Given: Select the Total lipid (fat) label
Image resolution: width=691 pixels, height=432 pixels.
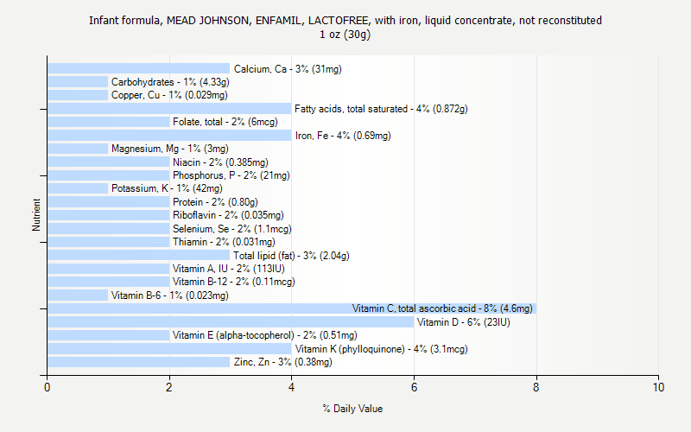Looking at the screenshot, I should (291, 256).
